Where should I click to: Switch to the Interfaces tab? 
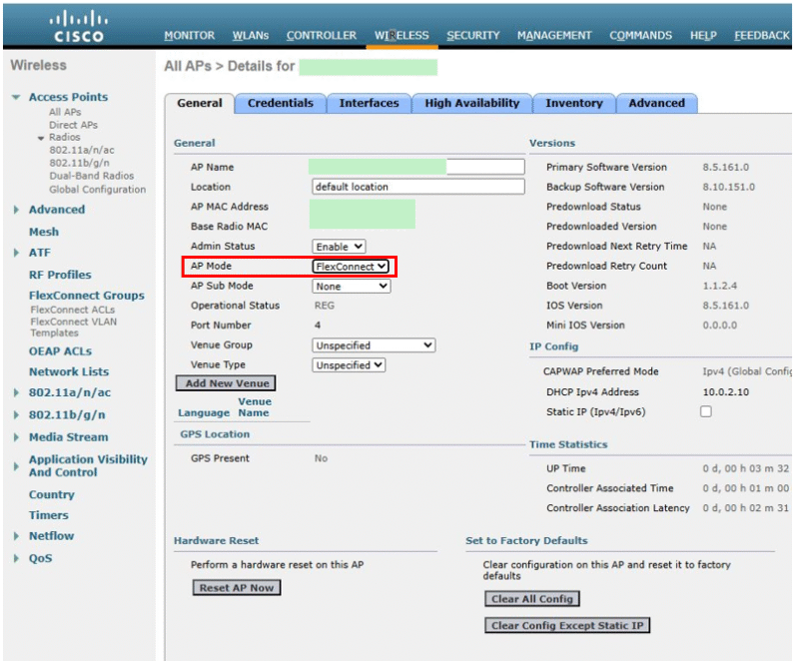pos(369,103)
